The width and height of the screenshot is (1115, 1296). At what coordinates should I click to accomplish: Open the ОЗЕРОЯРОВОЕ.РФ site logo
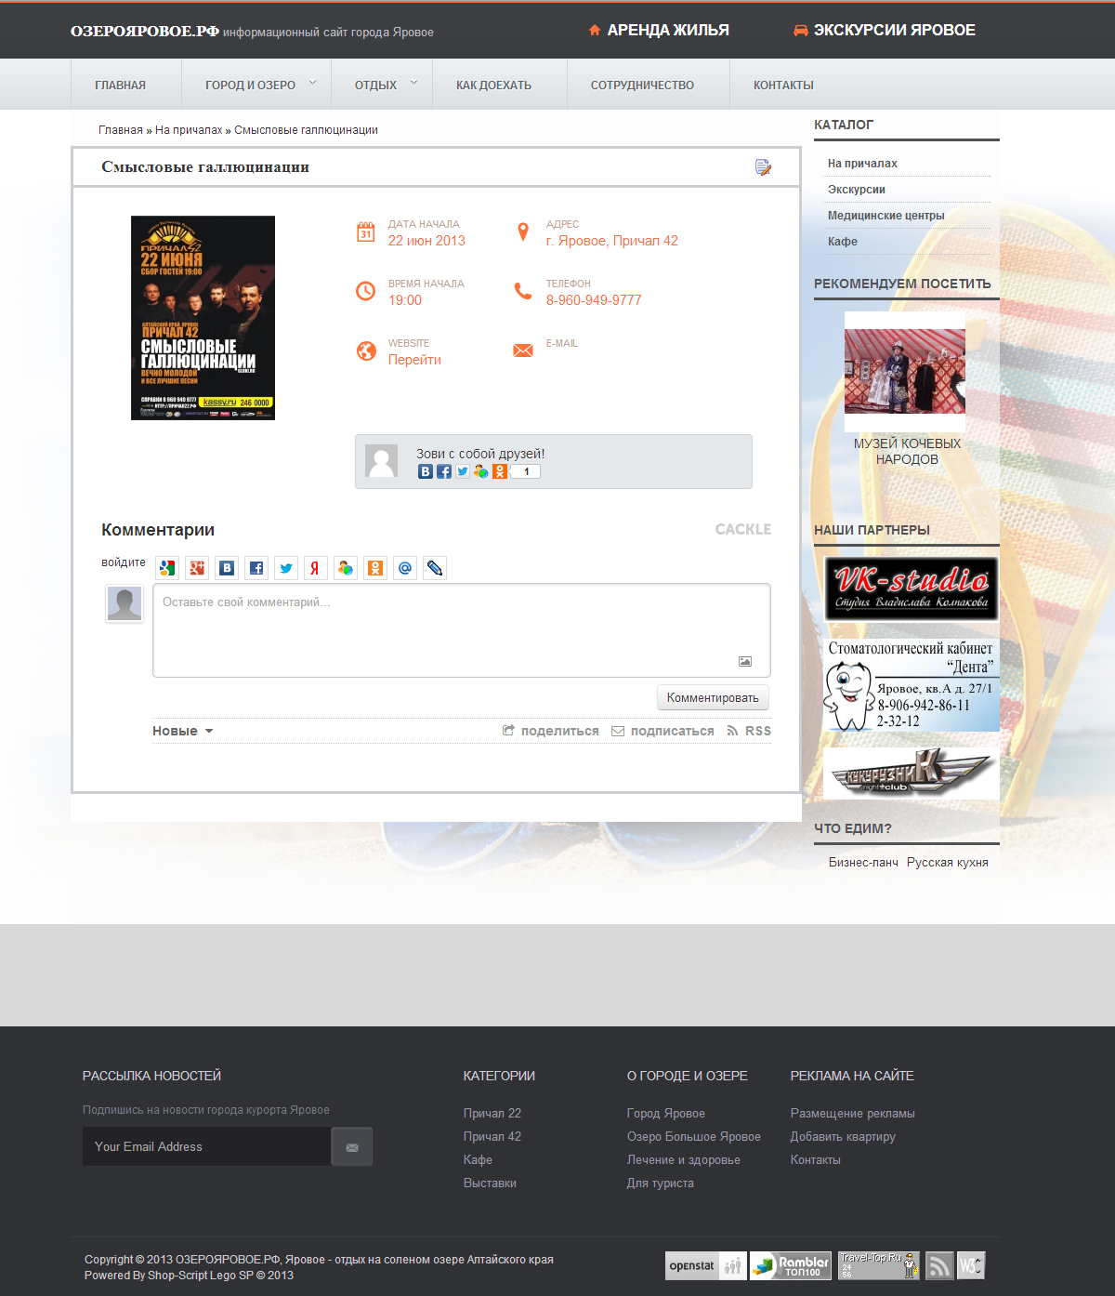pos(145,31)
